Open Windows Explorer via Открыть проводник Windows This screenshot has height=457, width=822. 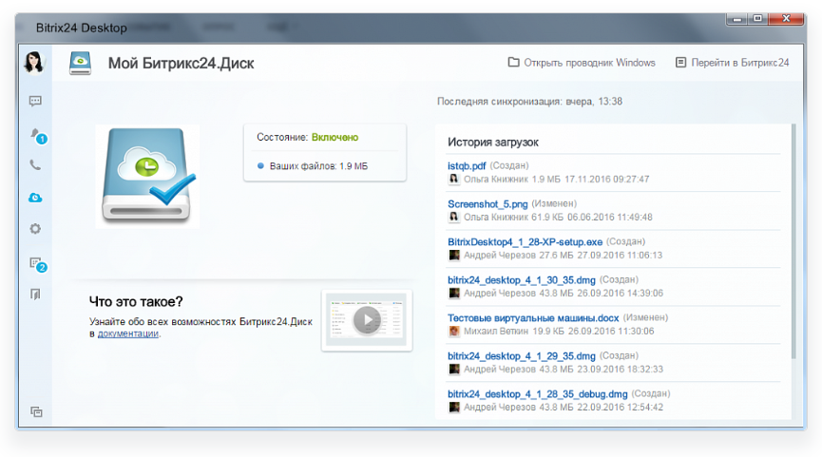pos(582,63)
